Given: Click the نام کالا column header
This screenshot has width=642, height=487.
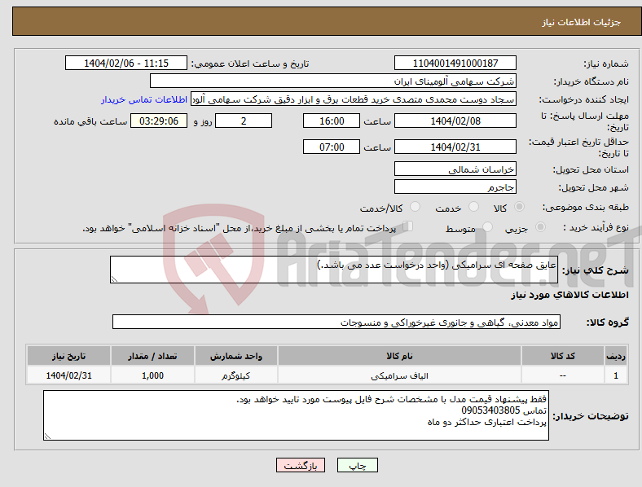Looking at the screenshot, I should coord(399,356).
